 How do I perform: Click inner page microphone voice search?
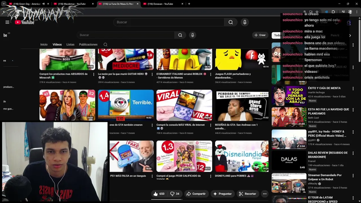point(193,35)
